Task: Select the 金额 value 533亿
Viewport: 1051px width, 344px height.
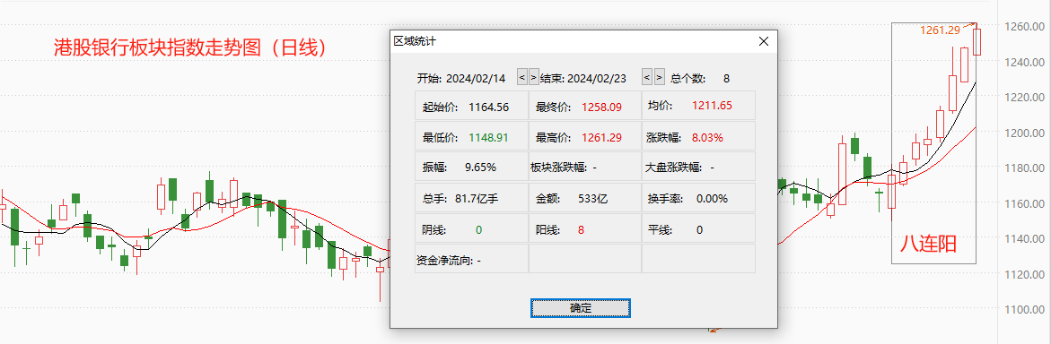Action: pos(593,199)
